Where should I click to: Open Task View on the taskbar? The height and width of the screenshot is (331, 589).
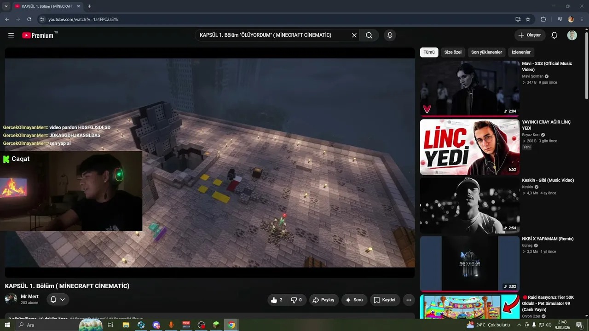click(110, 325)
